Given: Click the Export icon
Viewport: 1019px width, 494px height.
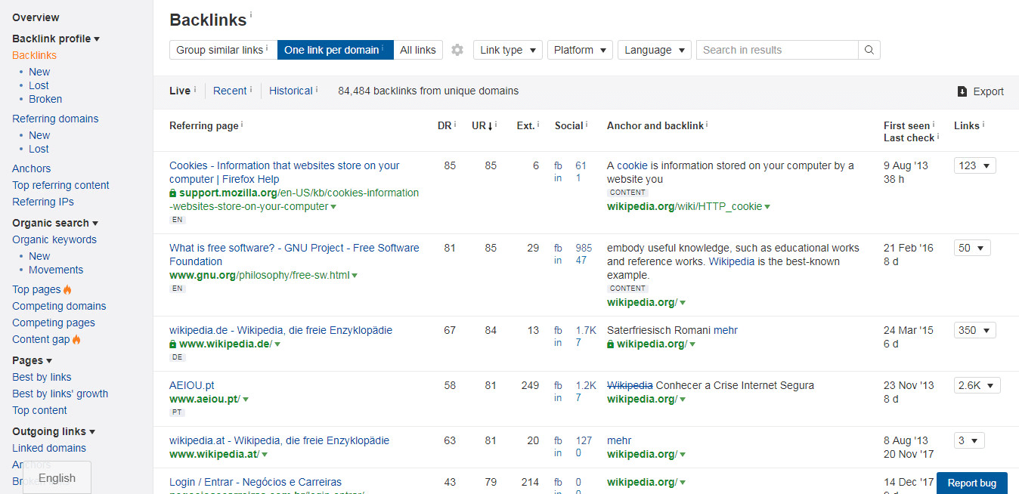Looking at the screenshot, I should point(962,91).
